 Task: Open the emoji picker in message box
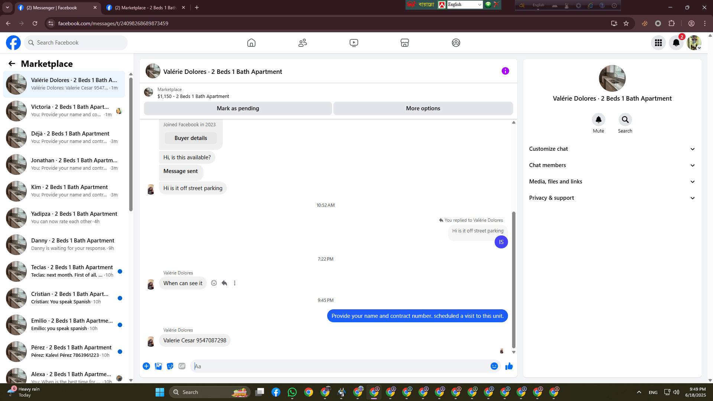(494, 366)
